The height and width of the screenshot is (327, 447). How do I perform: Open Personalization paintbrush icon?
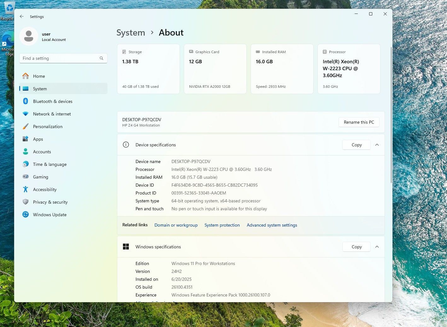pyautogui.click(x=26, y=127)
